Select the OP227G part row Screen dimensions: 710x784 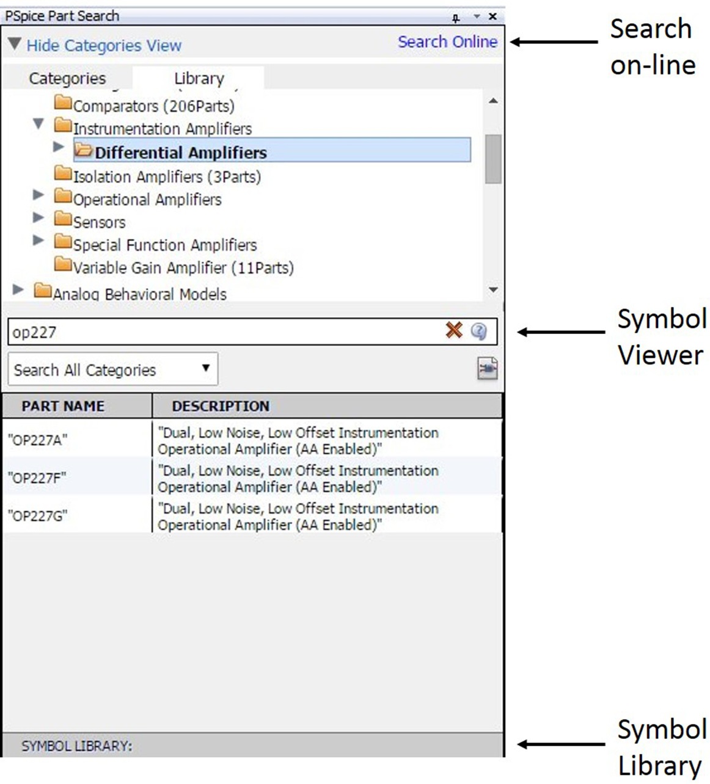coord(252,515)
